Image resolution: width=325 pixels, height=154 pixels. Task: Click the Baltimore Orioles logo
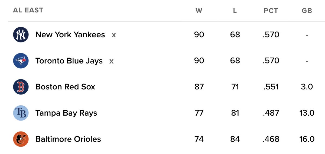click(21, 139)
